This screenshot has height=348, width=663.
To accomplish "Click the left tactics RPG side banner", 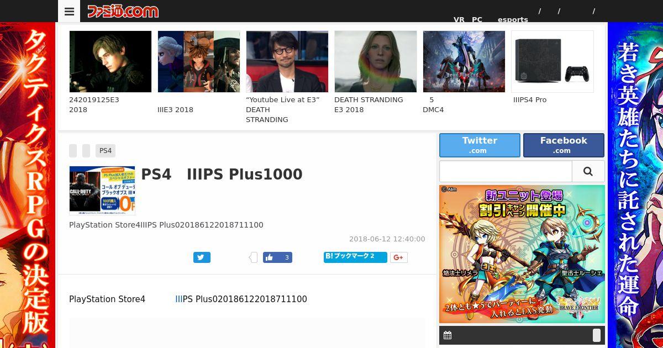I will (28, 185).
